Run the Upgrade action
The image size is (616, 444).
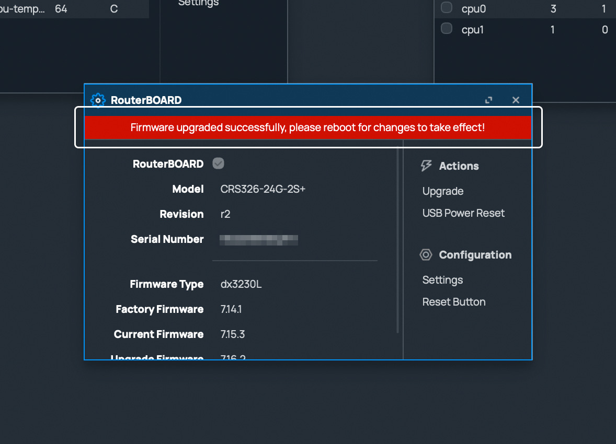click(443, 191)
